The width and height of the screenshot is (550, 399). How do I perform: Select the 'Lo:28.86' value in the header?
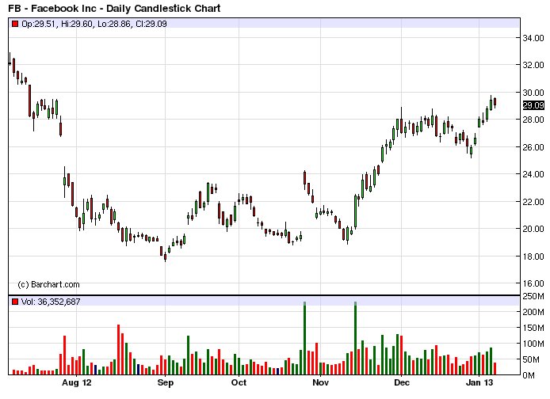(113, 24)
